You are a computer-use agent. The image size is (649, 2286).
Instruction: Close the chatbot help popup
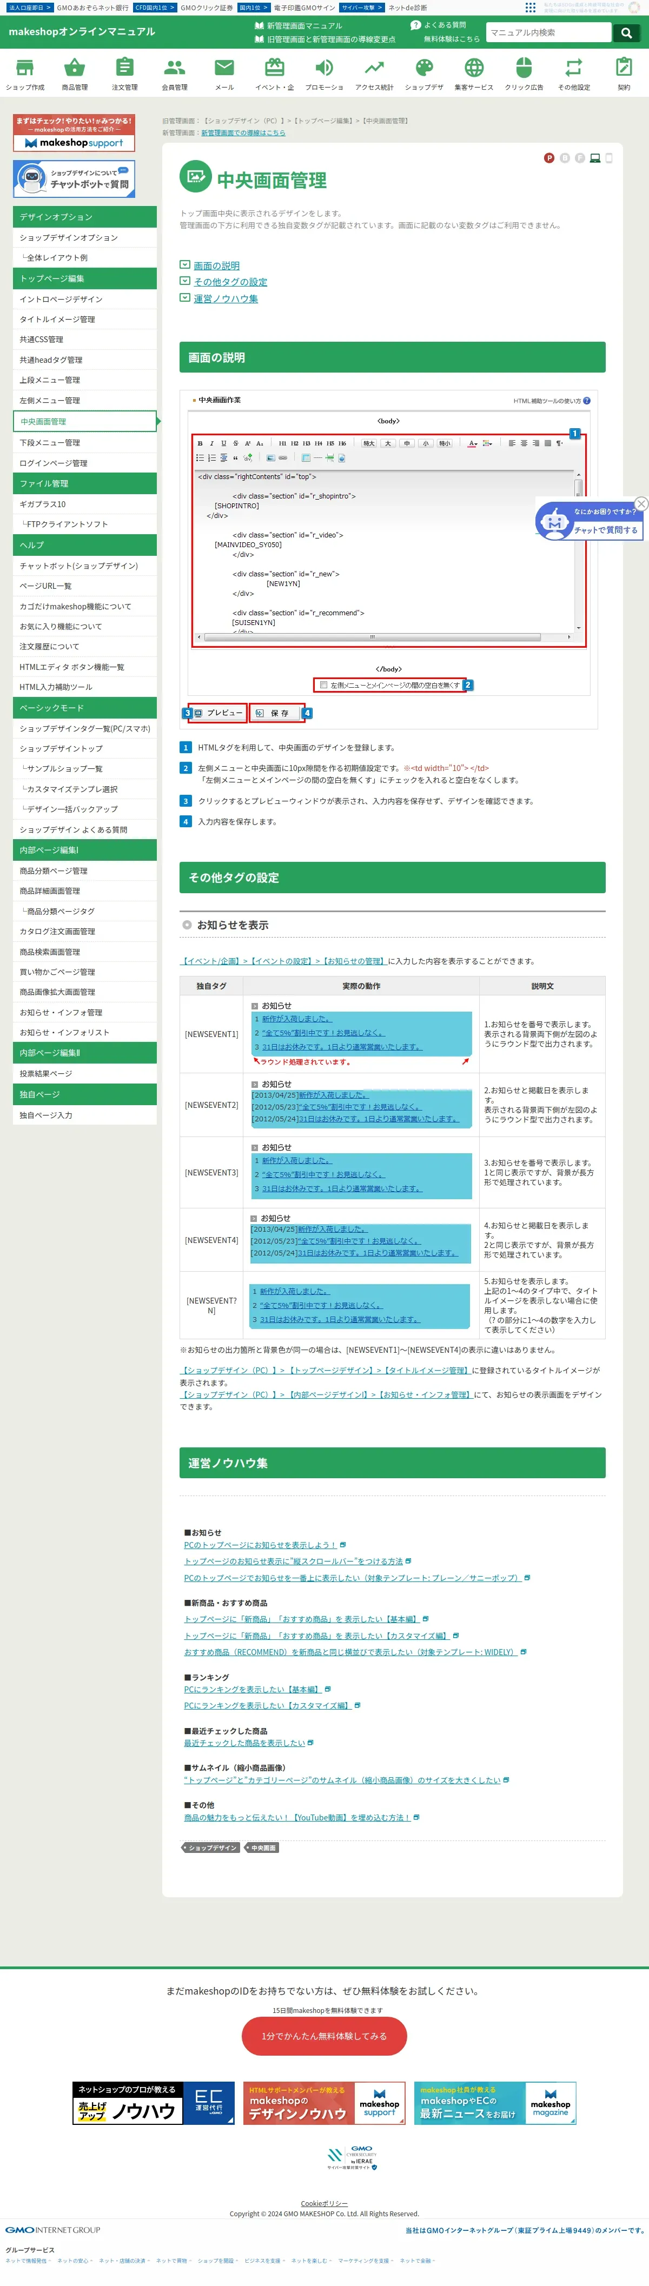(641, 504)
